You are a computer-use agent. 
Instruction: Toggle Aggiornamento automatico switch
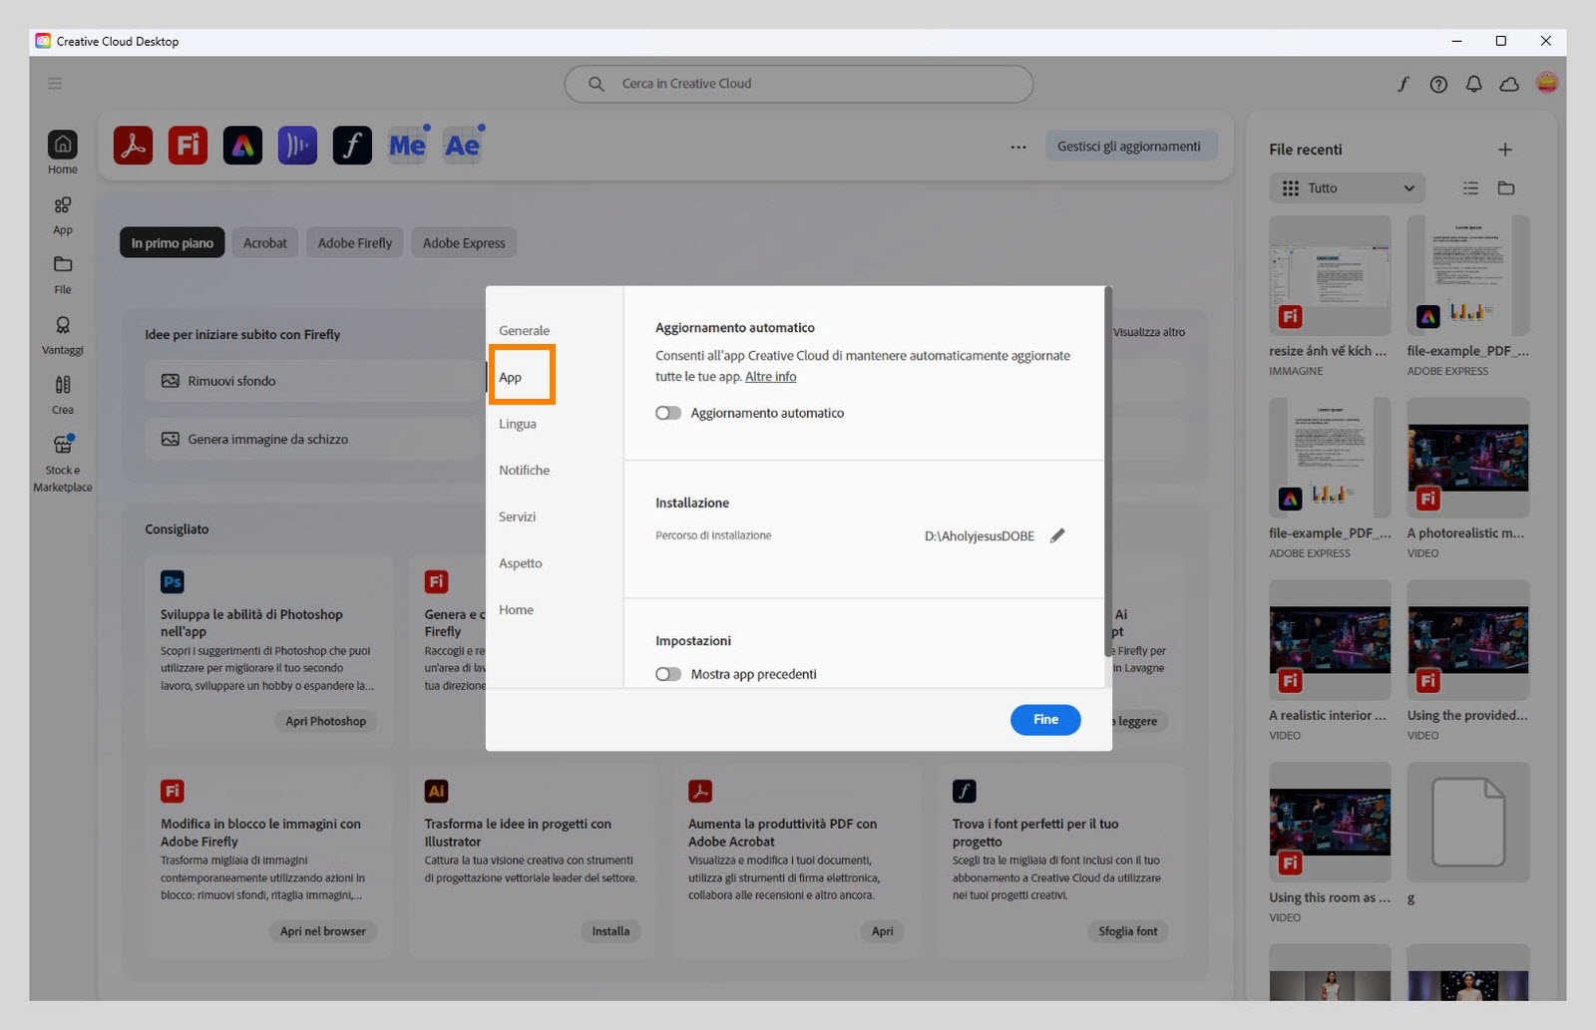point(668,413)
